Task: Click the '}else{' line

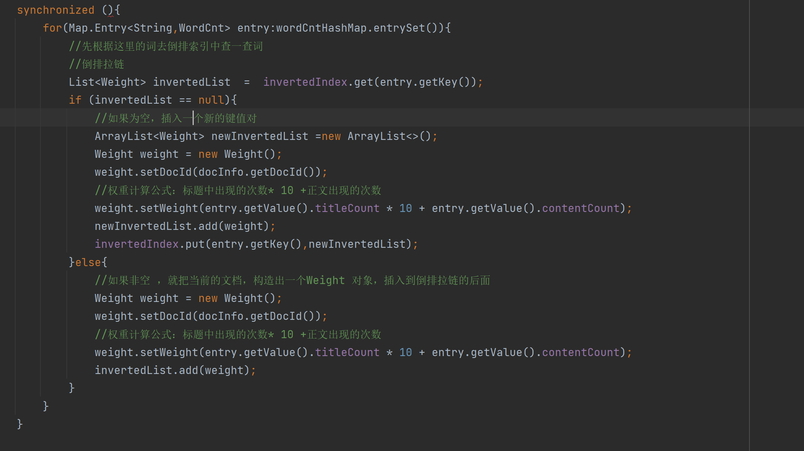Action: pos(88,262)
